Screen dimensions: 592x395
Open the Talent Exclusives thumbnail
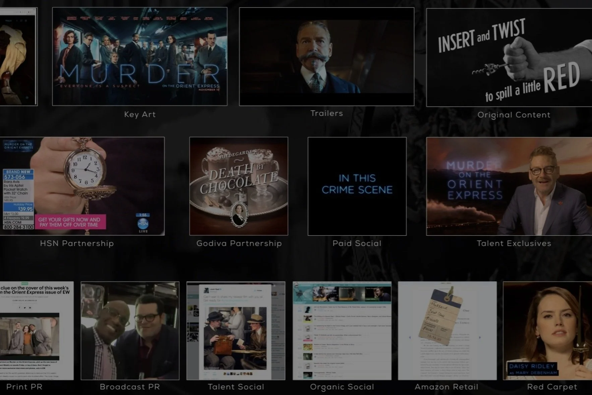point(509,186)
